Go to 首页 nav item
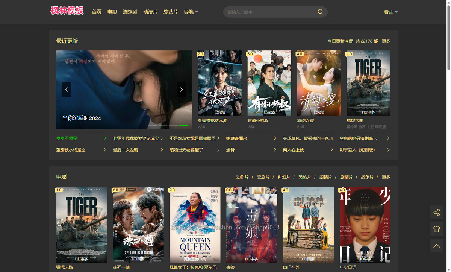 [97, 12]
